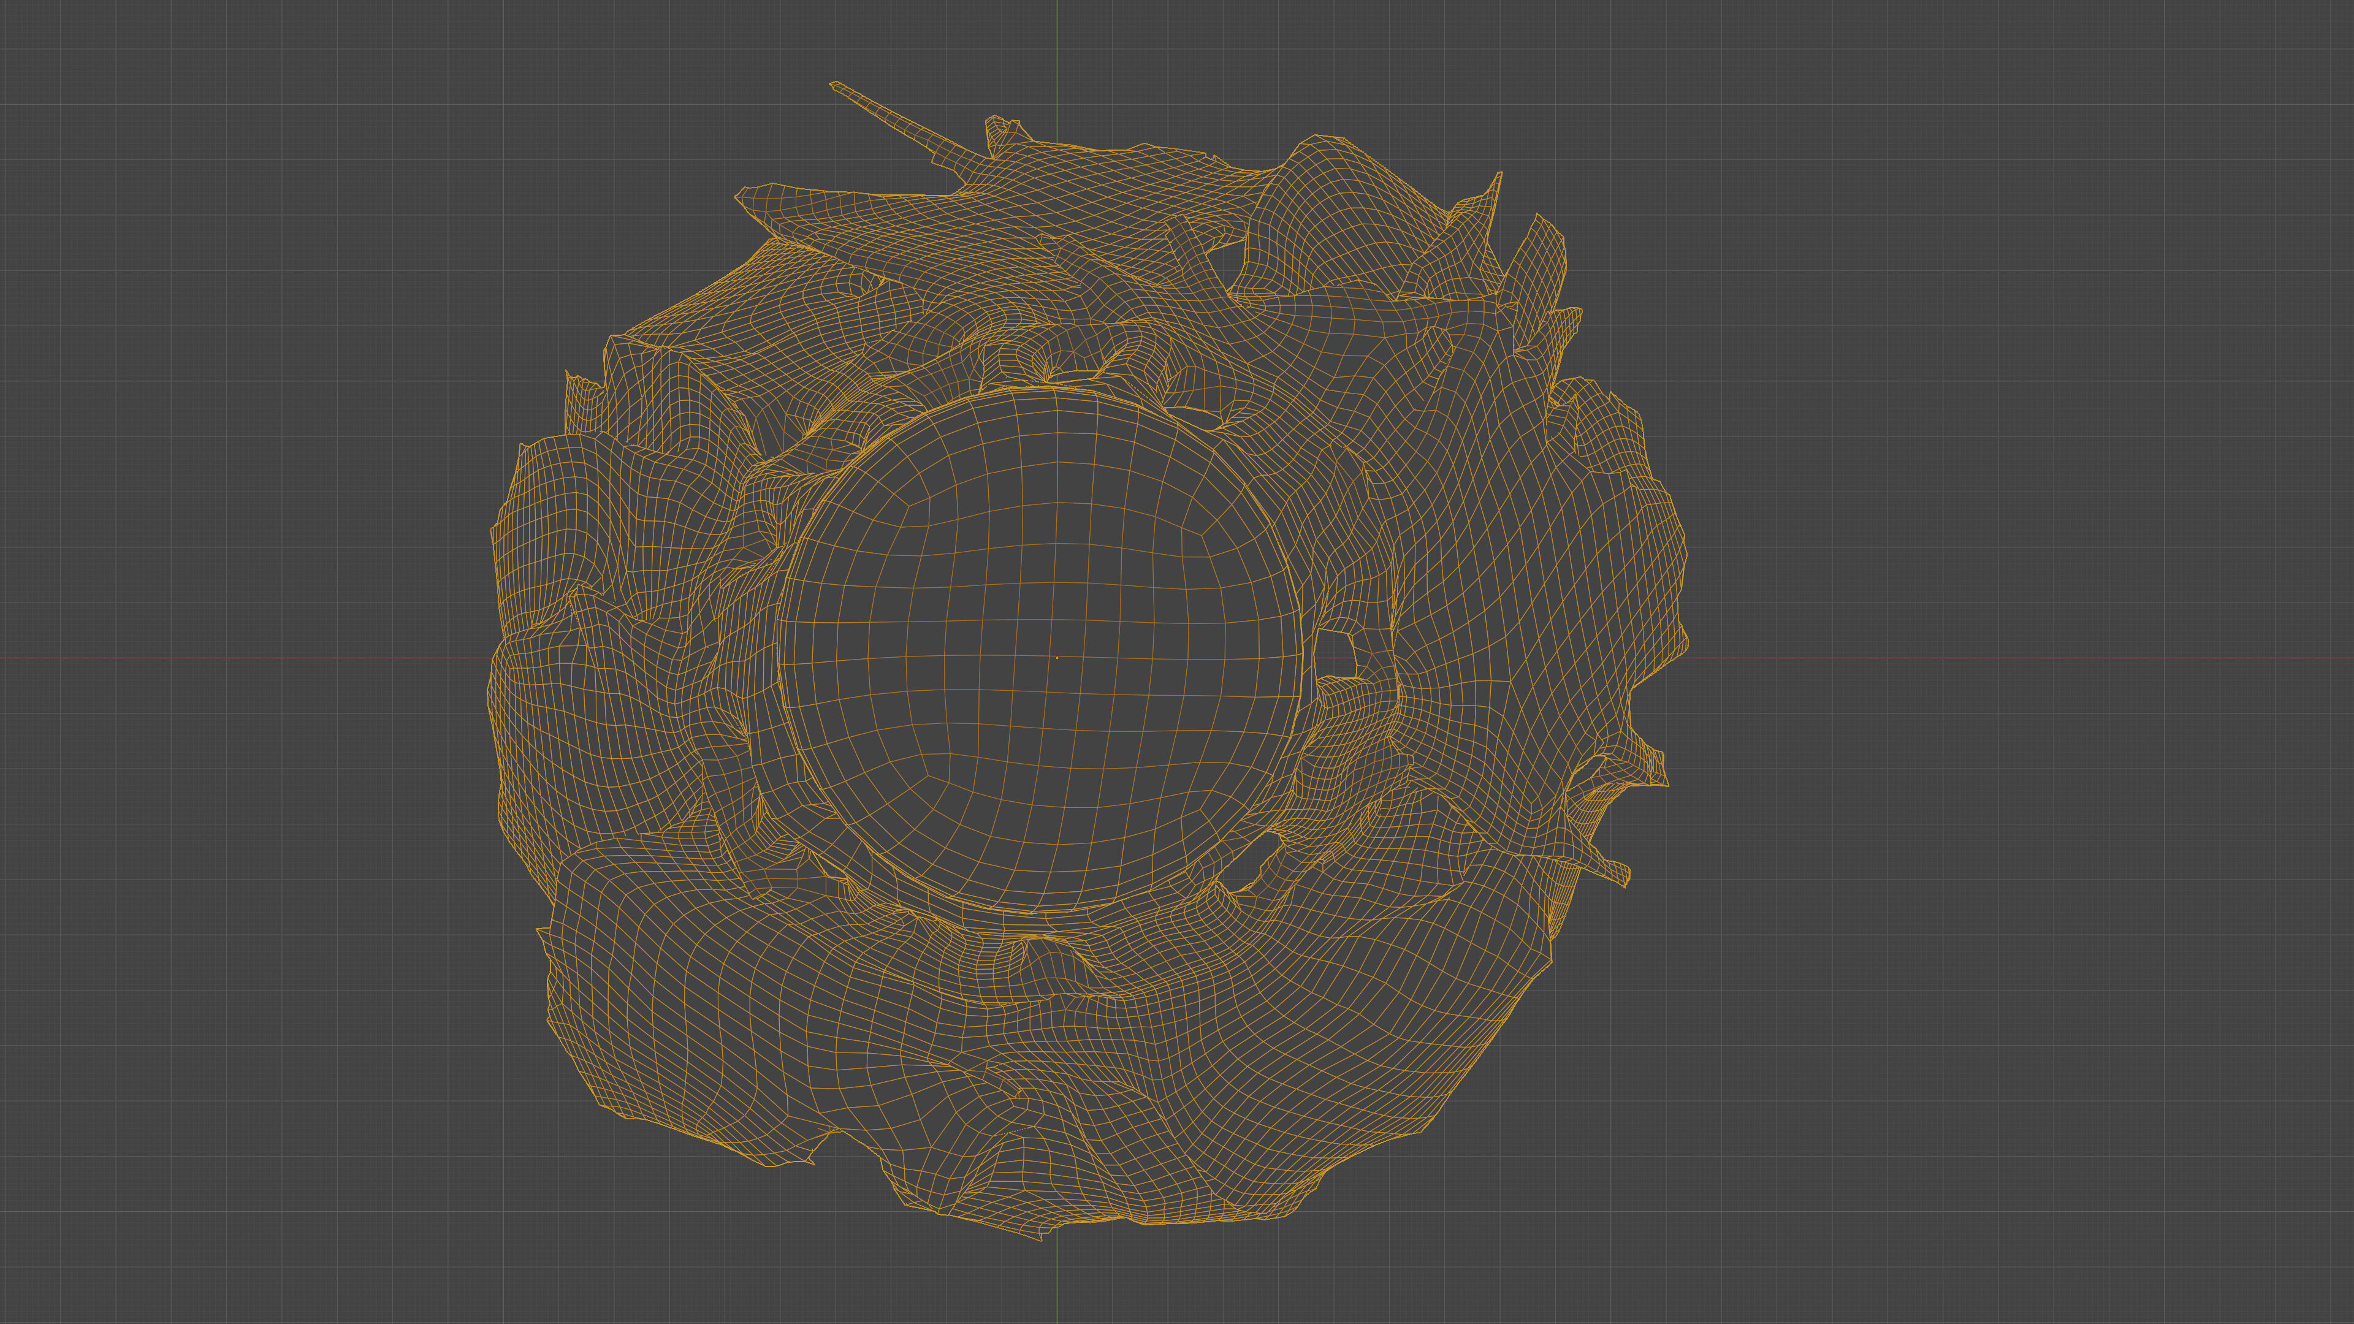Click the object origin dot at sphere center
Image resolution: width=2354 pixels, height=1324 pixels.
(x=1057, y=658)
